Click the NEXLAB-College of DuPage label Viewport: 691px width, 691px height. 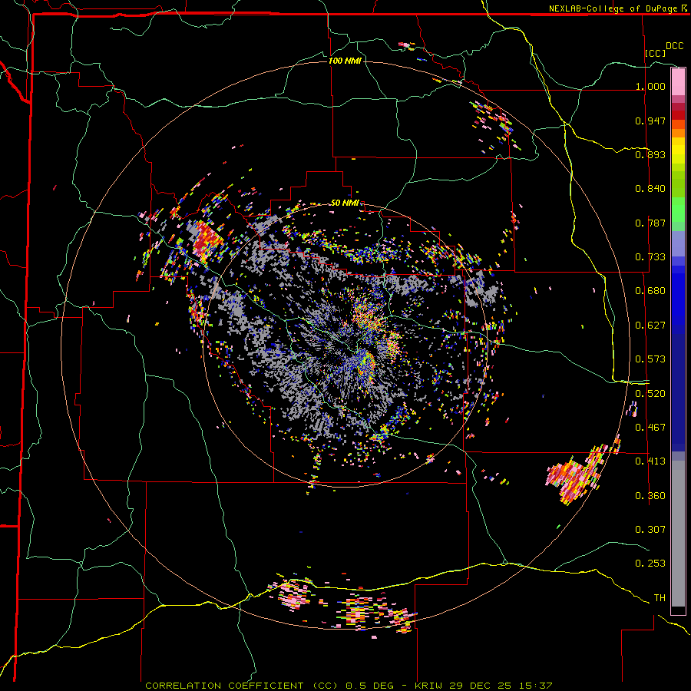(614, 8)
